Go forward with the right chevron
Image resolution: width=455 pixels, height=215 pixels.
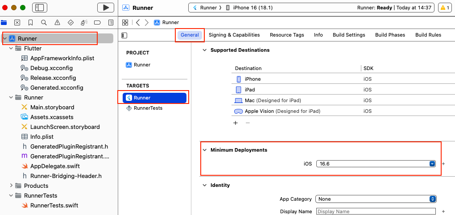(x=147, y=22)
